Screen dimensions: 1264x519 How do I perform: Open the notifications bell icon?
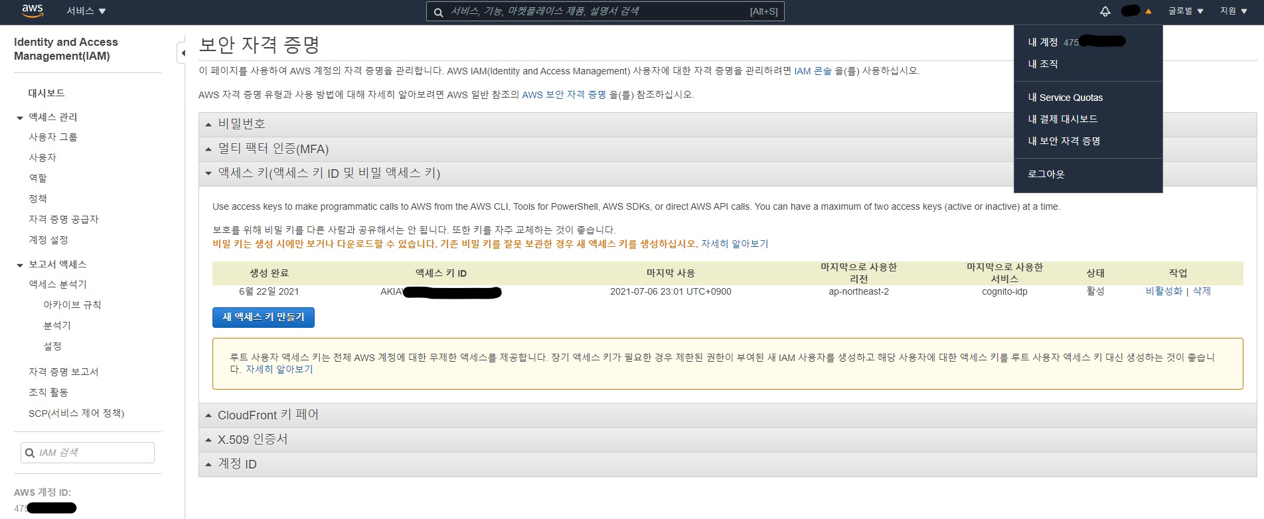[1105, 11]
